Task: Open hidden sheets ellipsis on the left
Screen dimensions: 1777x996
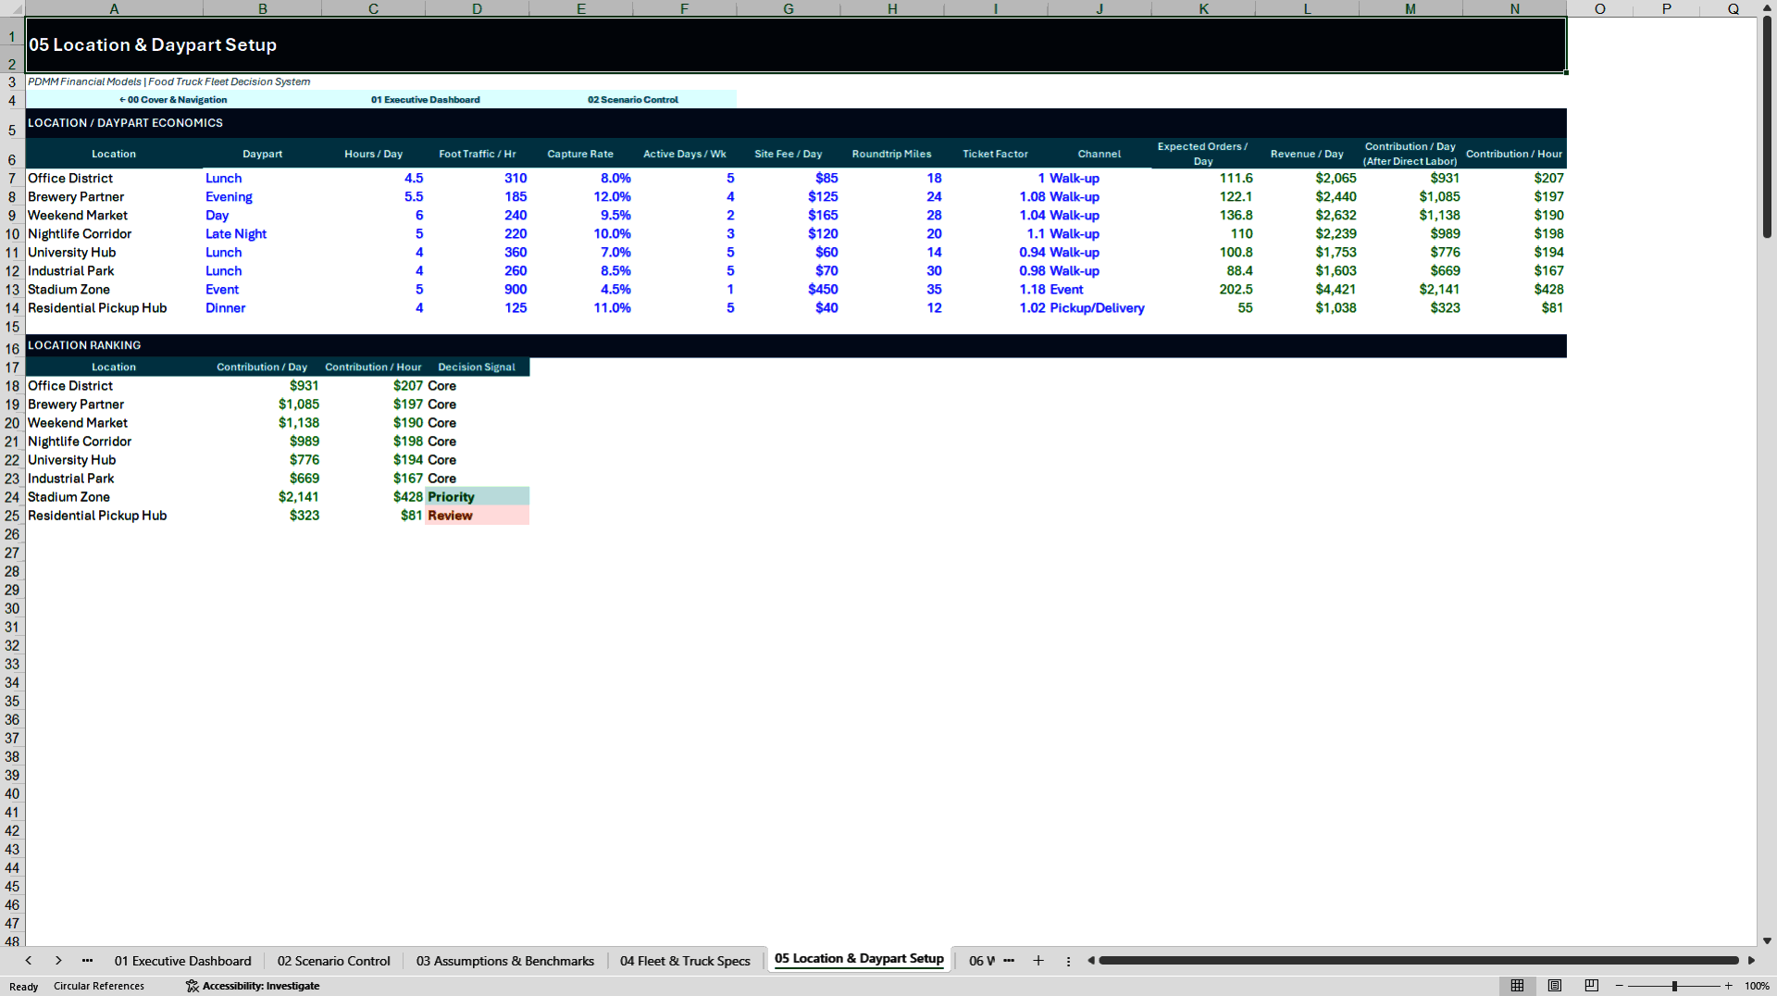Action: 87,961
